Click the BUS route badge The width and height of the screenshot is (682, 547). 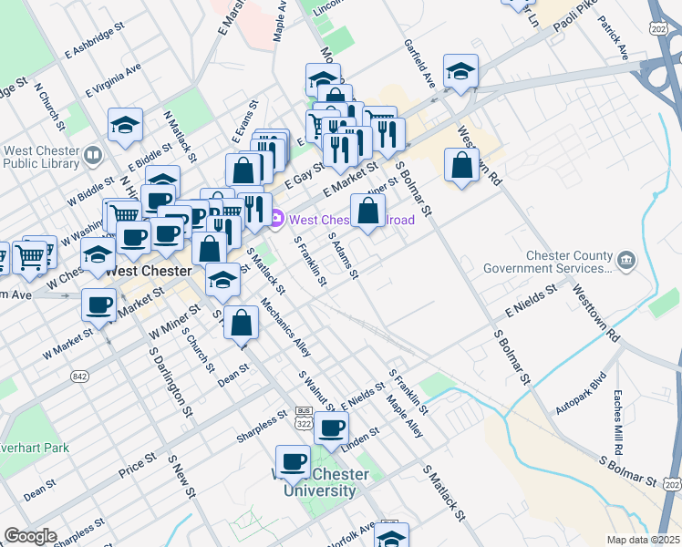tap(304, 411)
